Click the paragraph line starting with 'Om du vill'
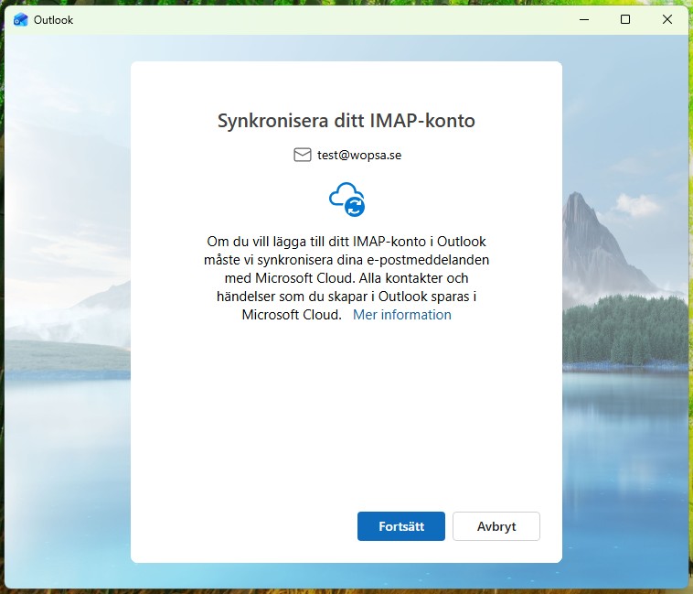The image size is (693, 594). click(346, 242)
